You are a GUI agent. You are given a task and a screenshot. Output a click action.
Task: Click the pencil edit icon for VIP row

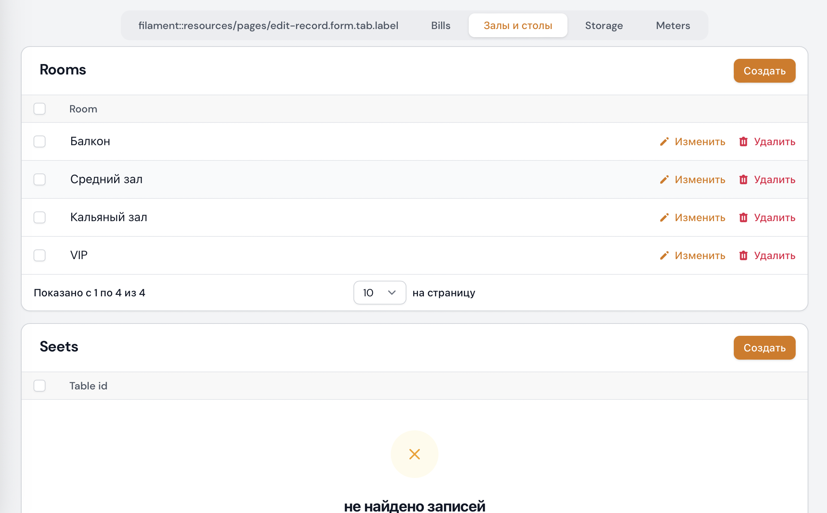point(664,255)
